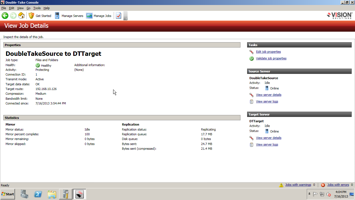The image size is (355, 200).
Task: View server logs for DTTarget
Action: click(267, 144)
